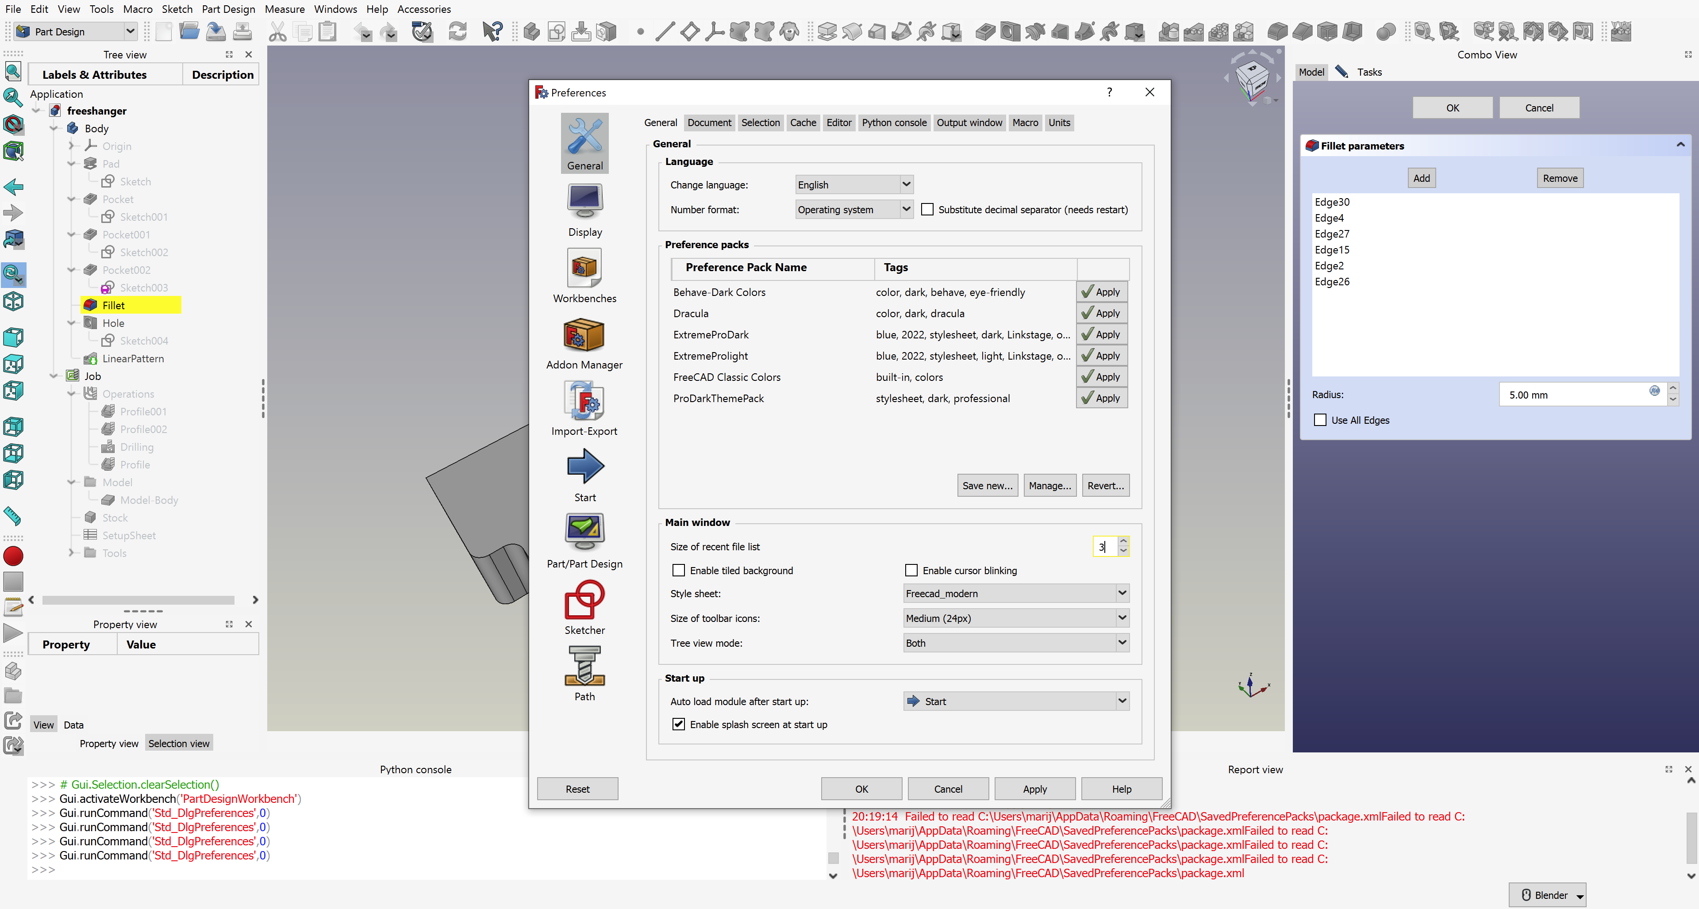Enable cursor blinking
Image resolution: width=1699 pixels, height=909 pixels.
click(911, 570)
